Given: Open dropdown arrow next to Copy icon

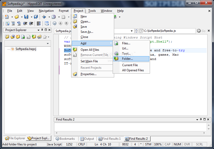Looking at the screenshot, I should (59, 17).
